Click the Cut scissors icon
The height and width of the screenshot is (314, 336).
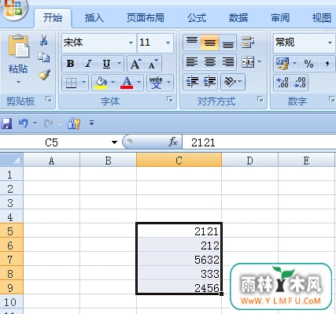point(44,40)
